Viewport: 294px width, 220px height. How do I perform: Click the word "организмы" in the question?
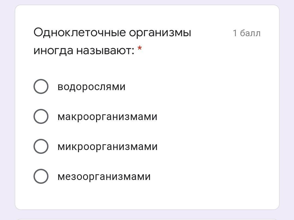click(x=160, y=33)
